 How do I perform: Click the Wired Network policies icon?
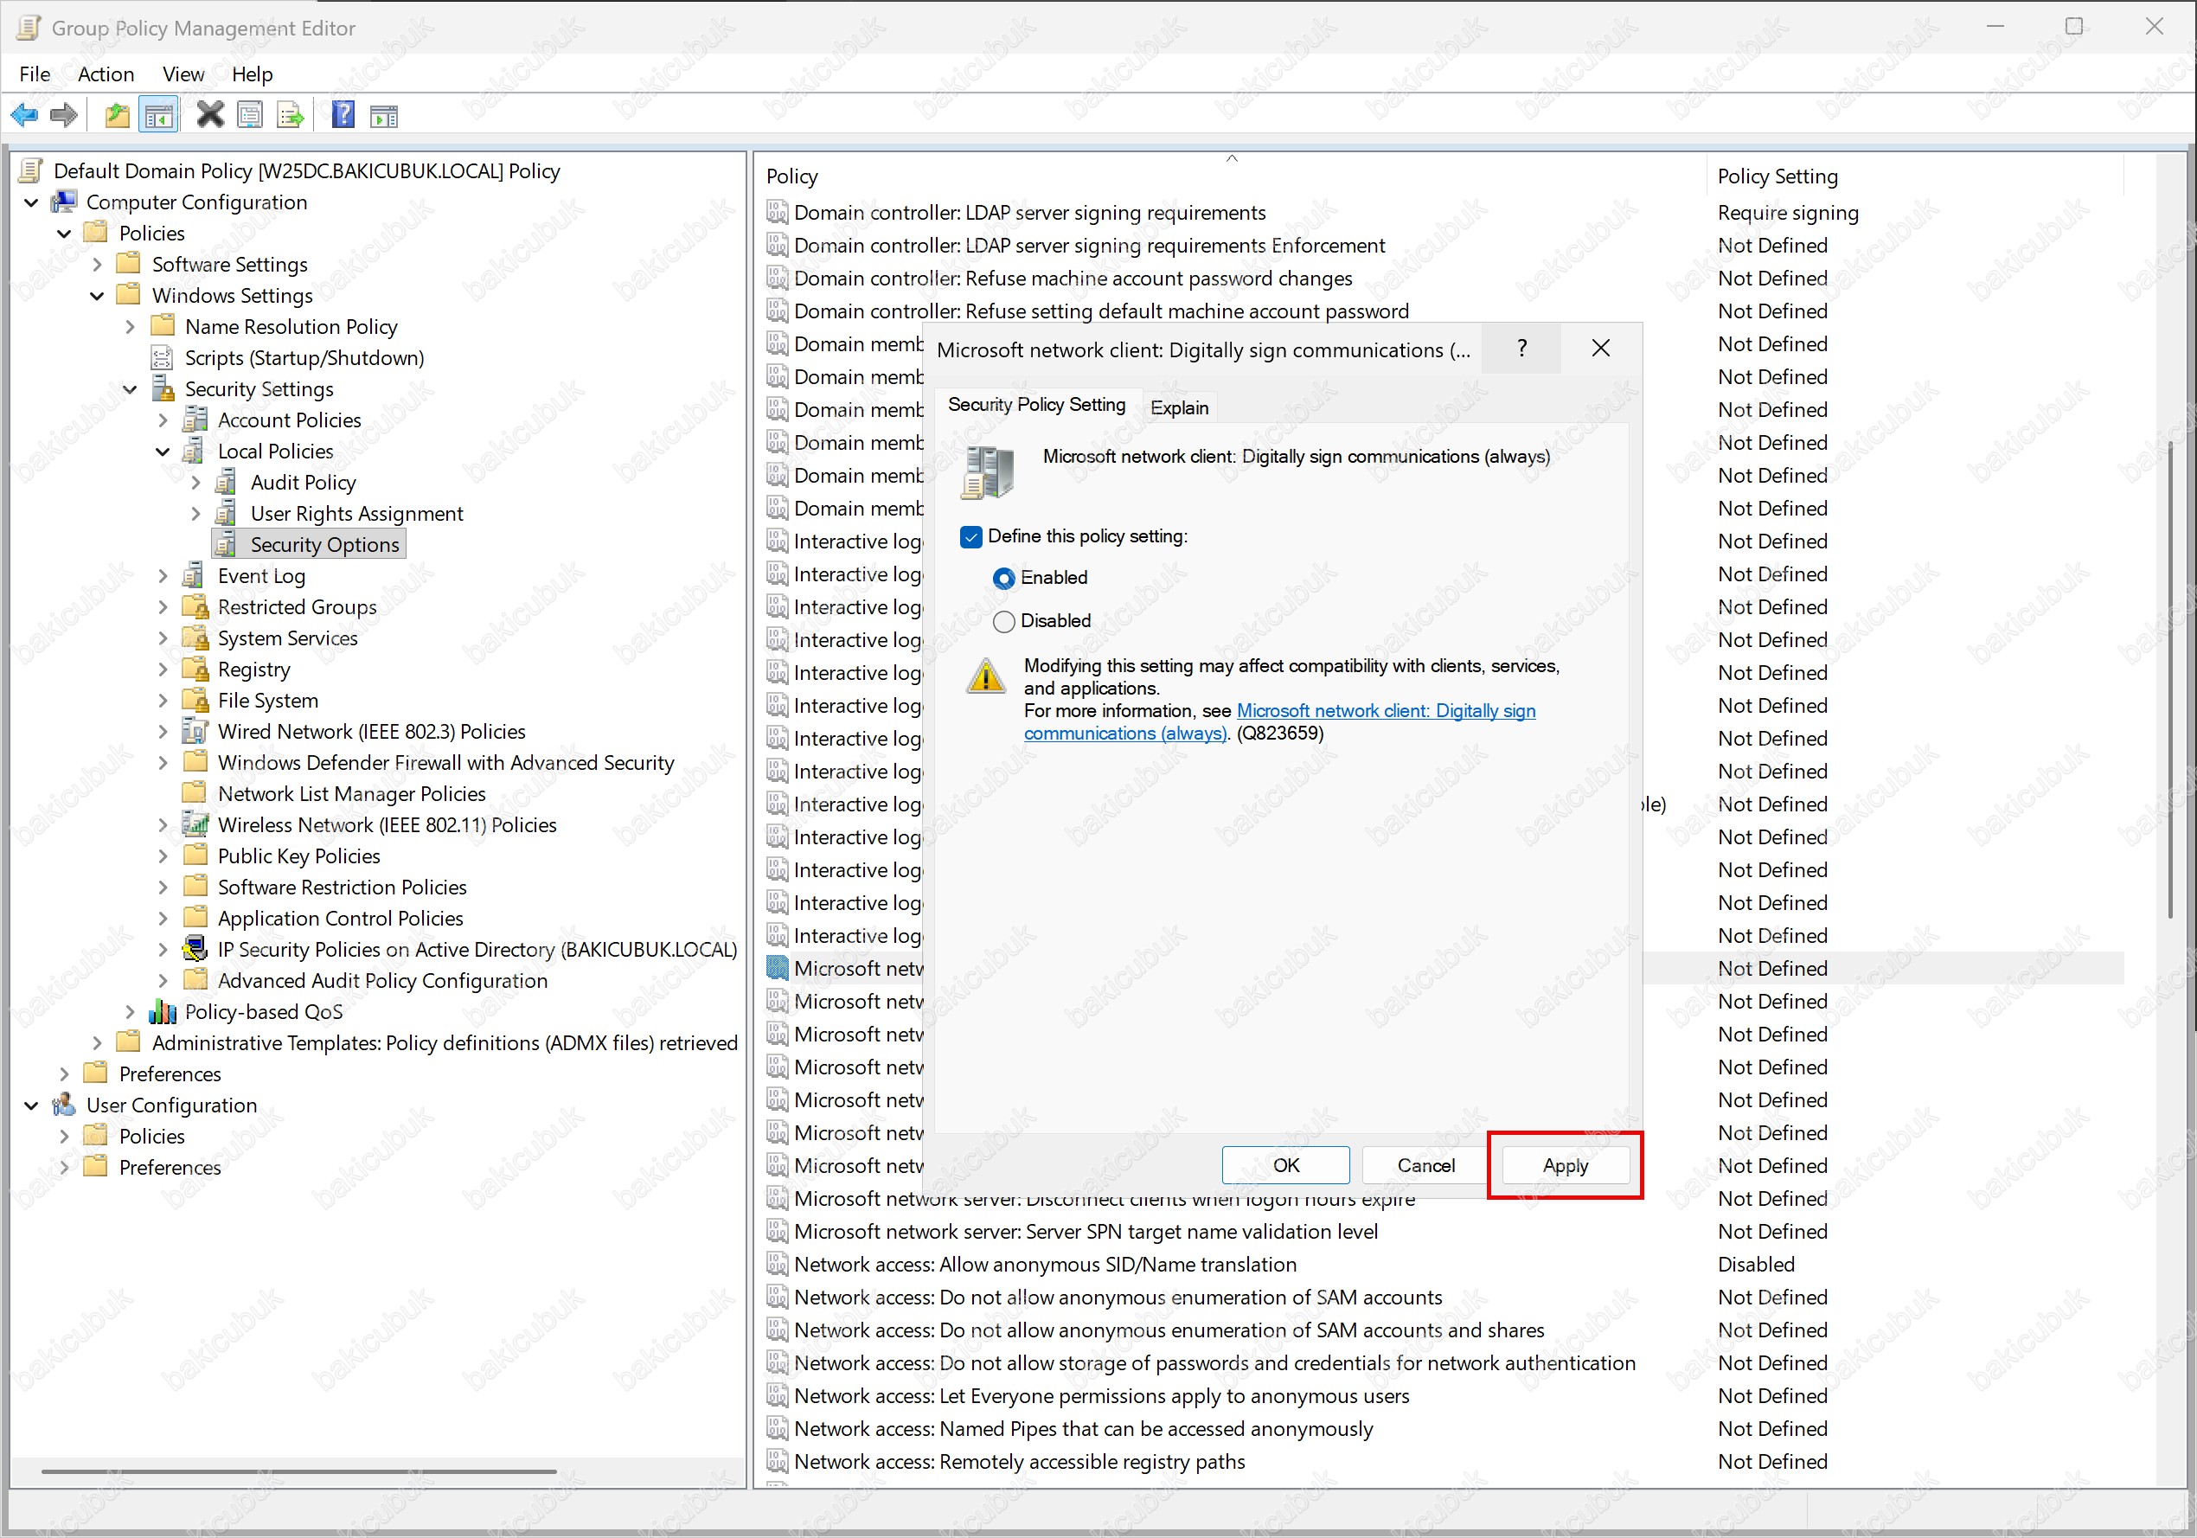pyautogui.click(x=195, y=731)
